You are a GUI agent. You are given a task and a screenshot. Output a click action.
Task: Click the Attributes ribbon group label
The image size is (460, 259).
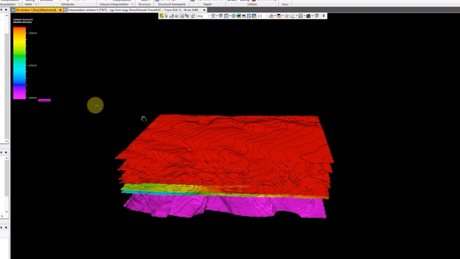coord(67,4)
